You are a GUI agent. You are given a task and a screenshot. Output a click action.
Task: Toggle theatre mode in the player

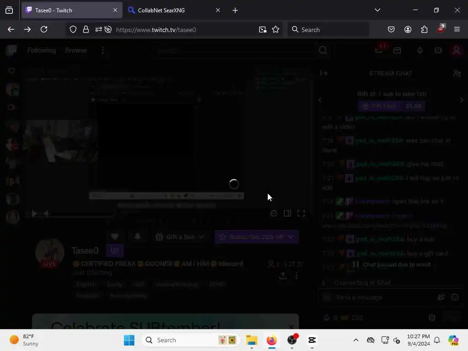point(287,214)
